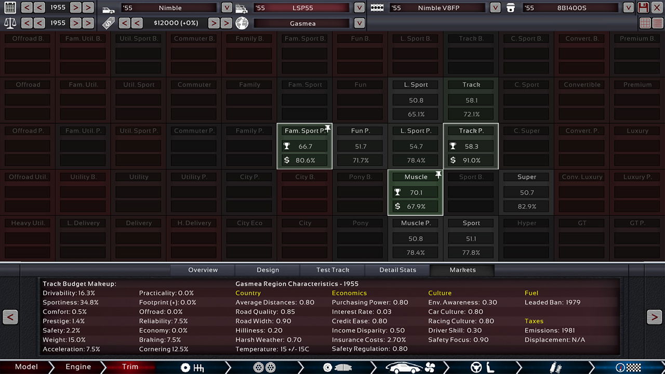Switch to the list view toggle

(x=658, y=23)
